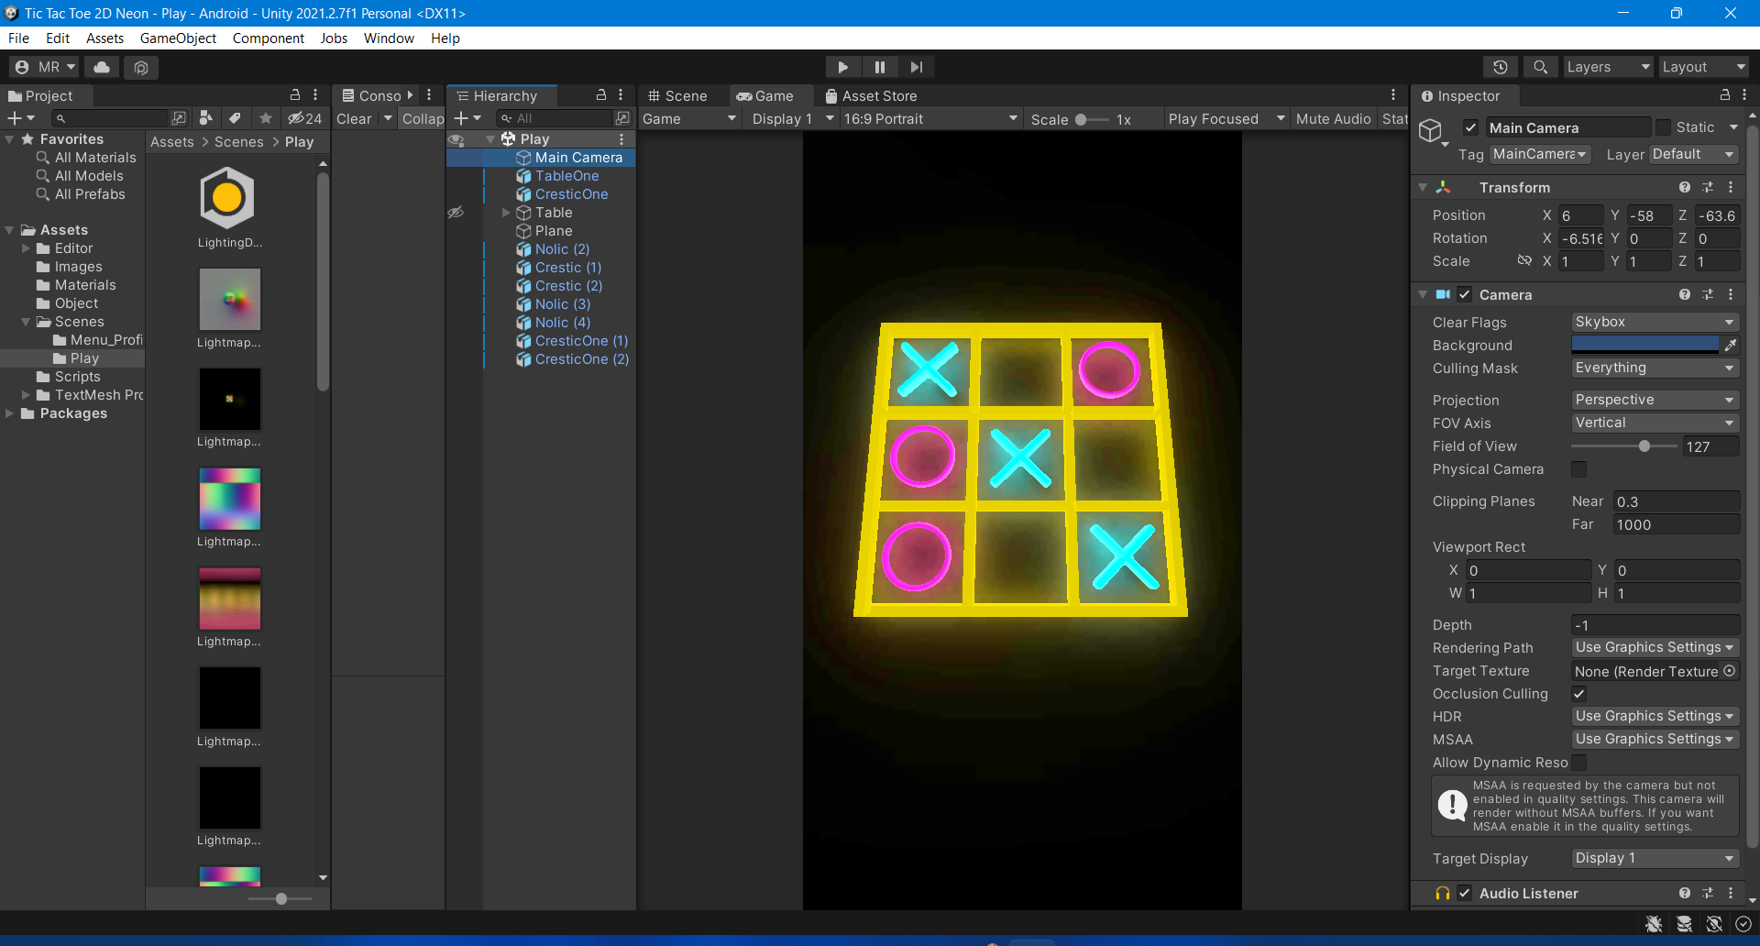This screenshot has height=946, width=1760.
Task: Open the Clear Flags Skybox dropdown
Action: [x=1655, y=323]
